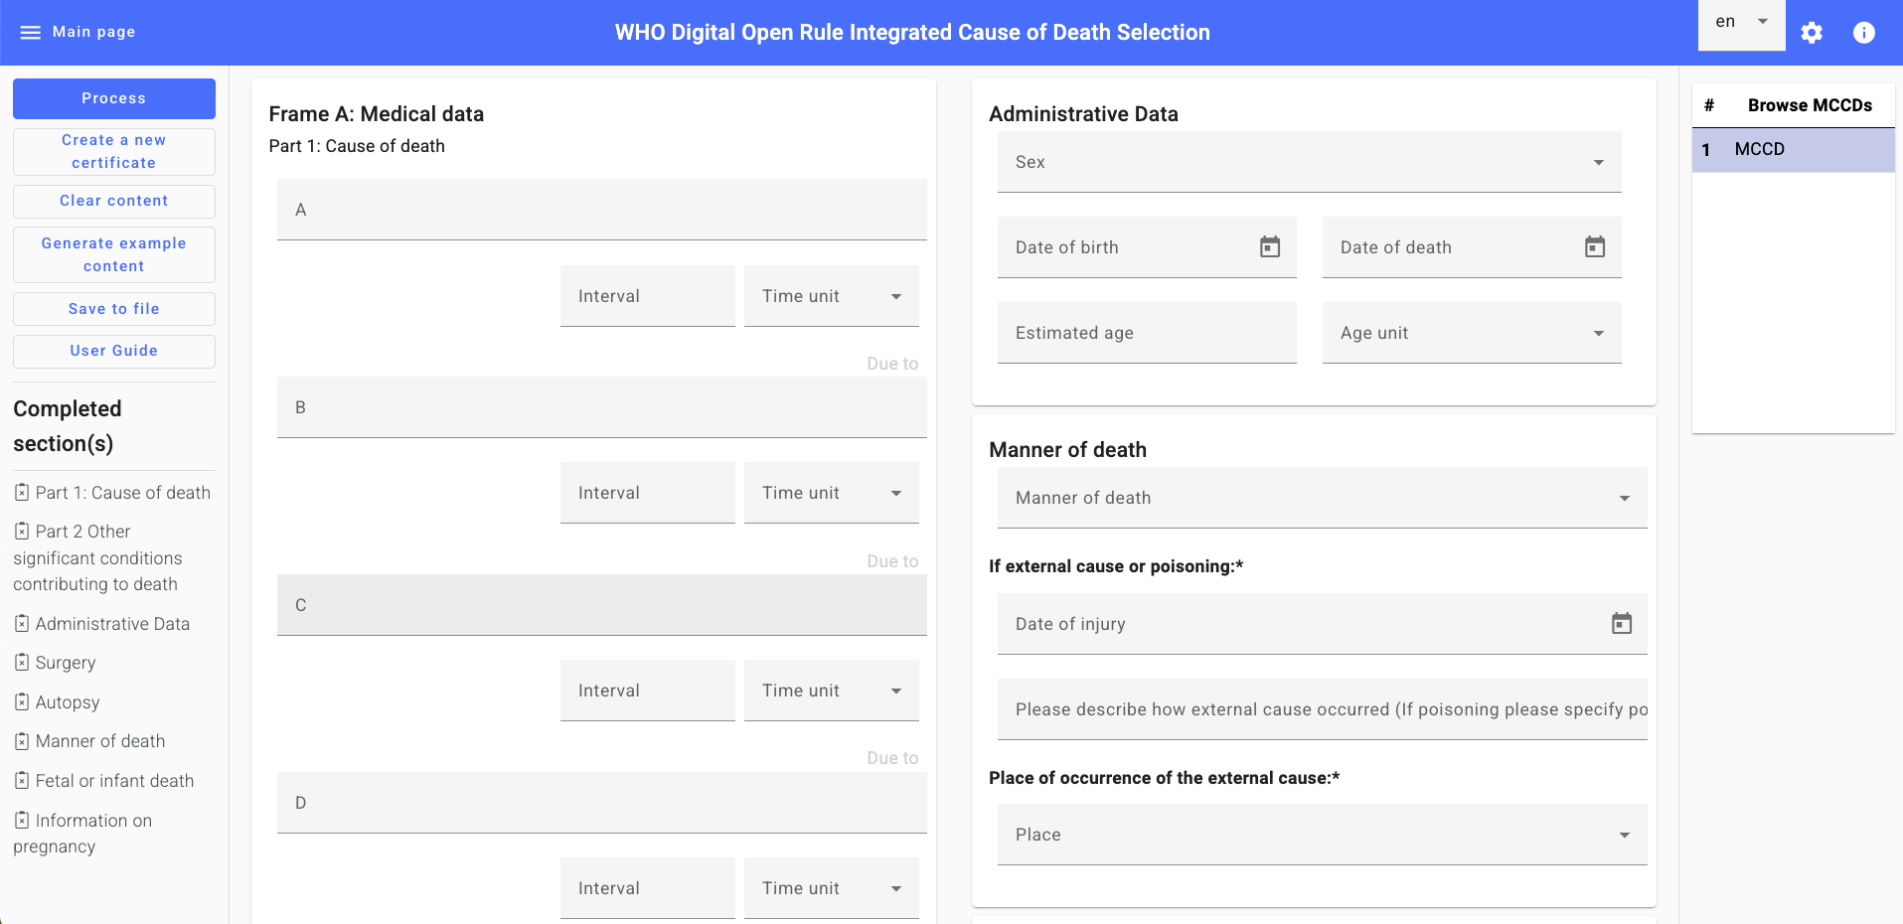Click the Surgery section status icon
Viewport: 1903px width, 924px height.
pyautogui.click(x=22, y=663)
